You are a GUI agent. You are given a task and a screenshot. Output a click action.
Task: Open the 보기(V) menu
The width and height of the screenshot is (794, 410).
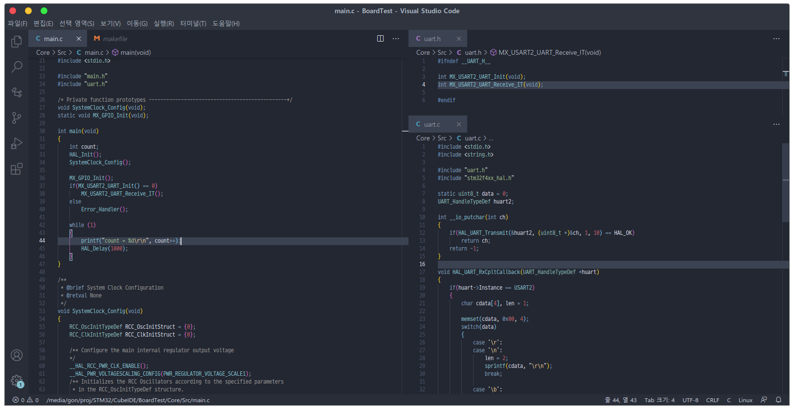click(x=111, y=23)
